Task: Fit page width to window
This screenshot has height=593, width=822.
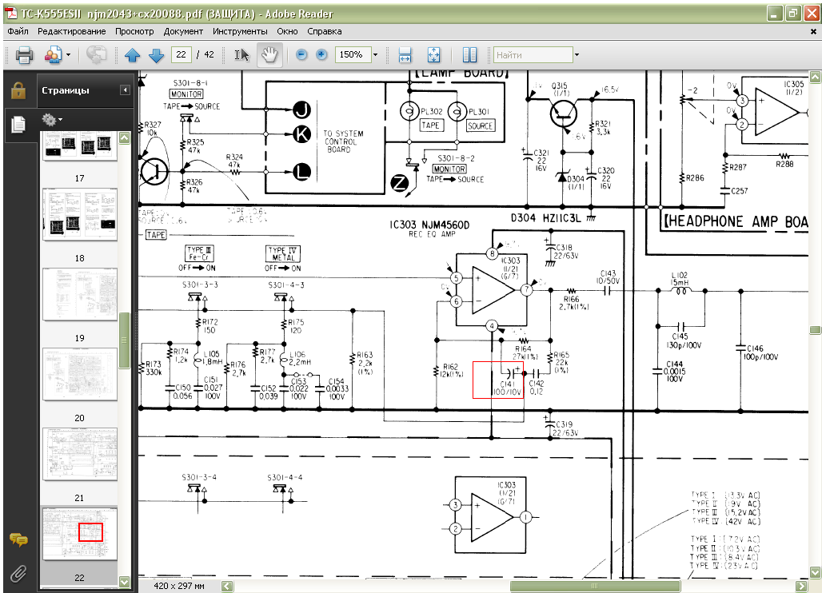Action: click(405, 55)
